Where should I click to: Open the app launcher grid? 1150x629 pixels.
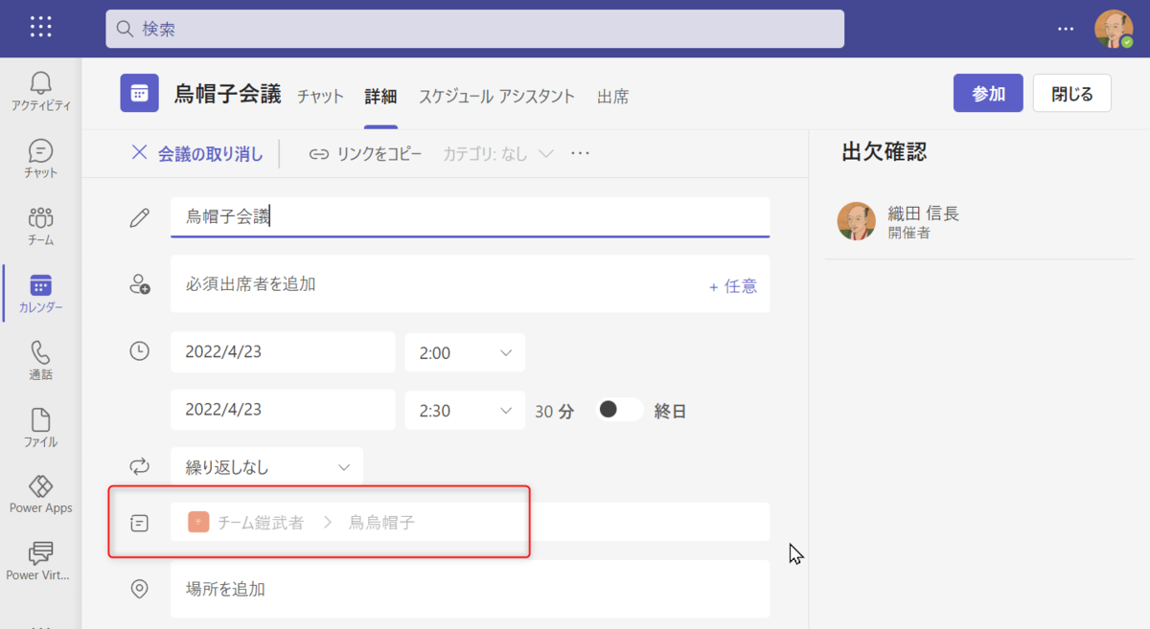pyautogui.click(x=40, y=26)
